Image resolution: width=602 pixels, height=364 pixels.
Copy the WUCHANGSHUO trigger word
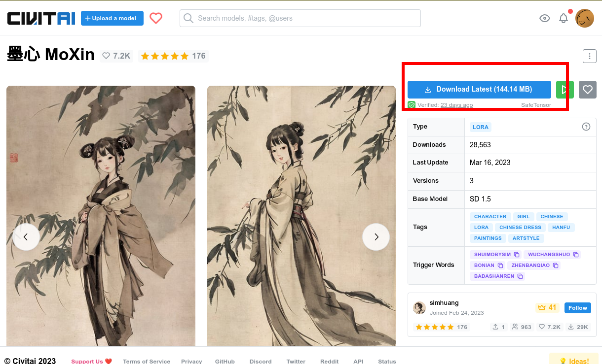pos(576,255)
